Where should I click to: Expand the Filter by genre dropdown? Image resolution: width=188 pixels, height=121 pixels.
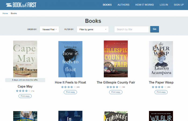pos(93,29)
